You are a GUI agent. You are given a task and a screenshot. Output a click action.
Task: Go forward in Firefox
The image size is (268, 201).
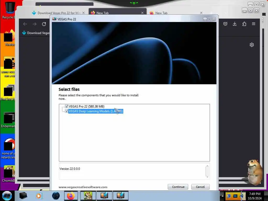[x=35, y=24]
